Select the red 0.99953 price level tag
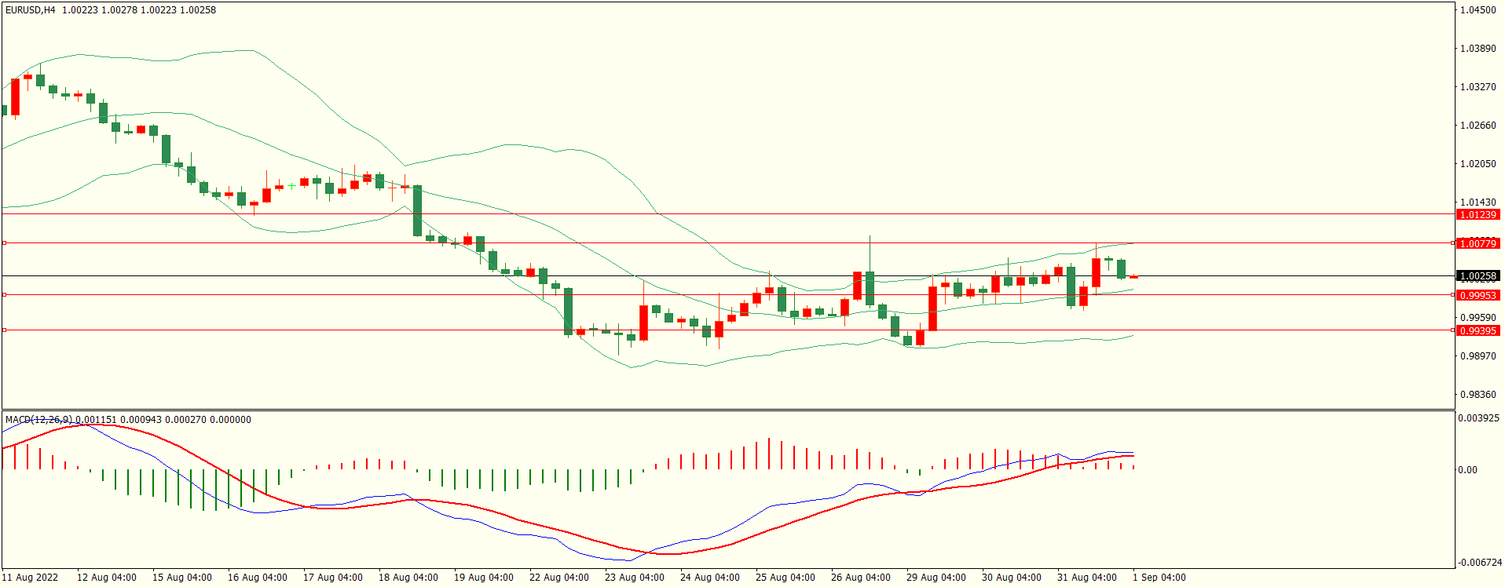The height and width of the screenshot is (587, 1505). click(1478, 295)
